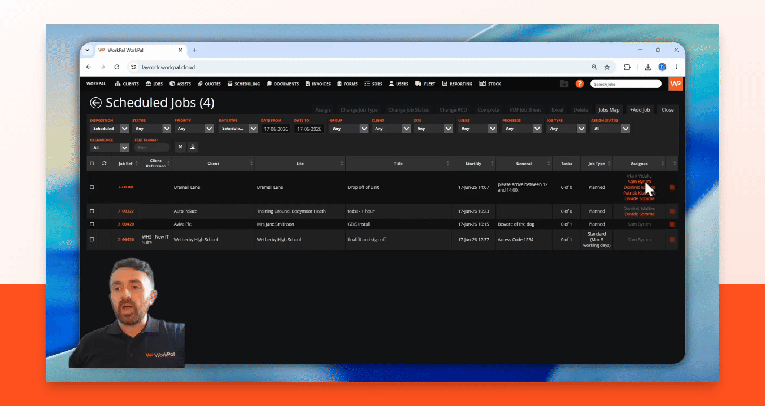The height and width of the screenshot is (406, 765).
Task: Click the refresh column icon in table header
Action: (x=104, y=164)
